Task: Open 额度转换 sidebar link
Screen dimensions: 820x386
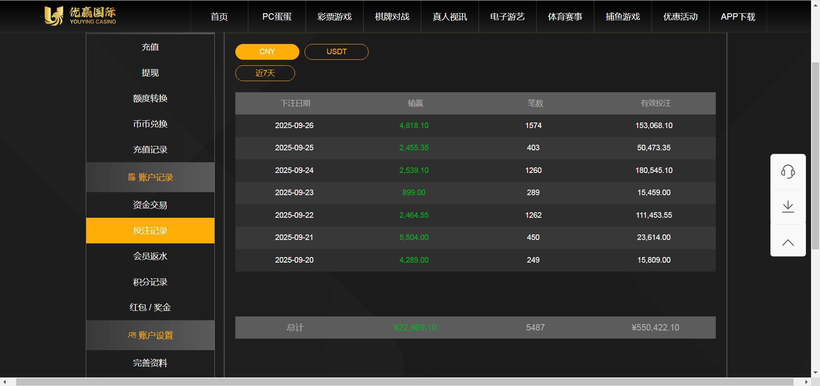Action: coord(150,98)
